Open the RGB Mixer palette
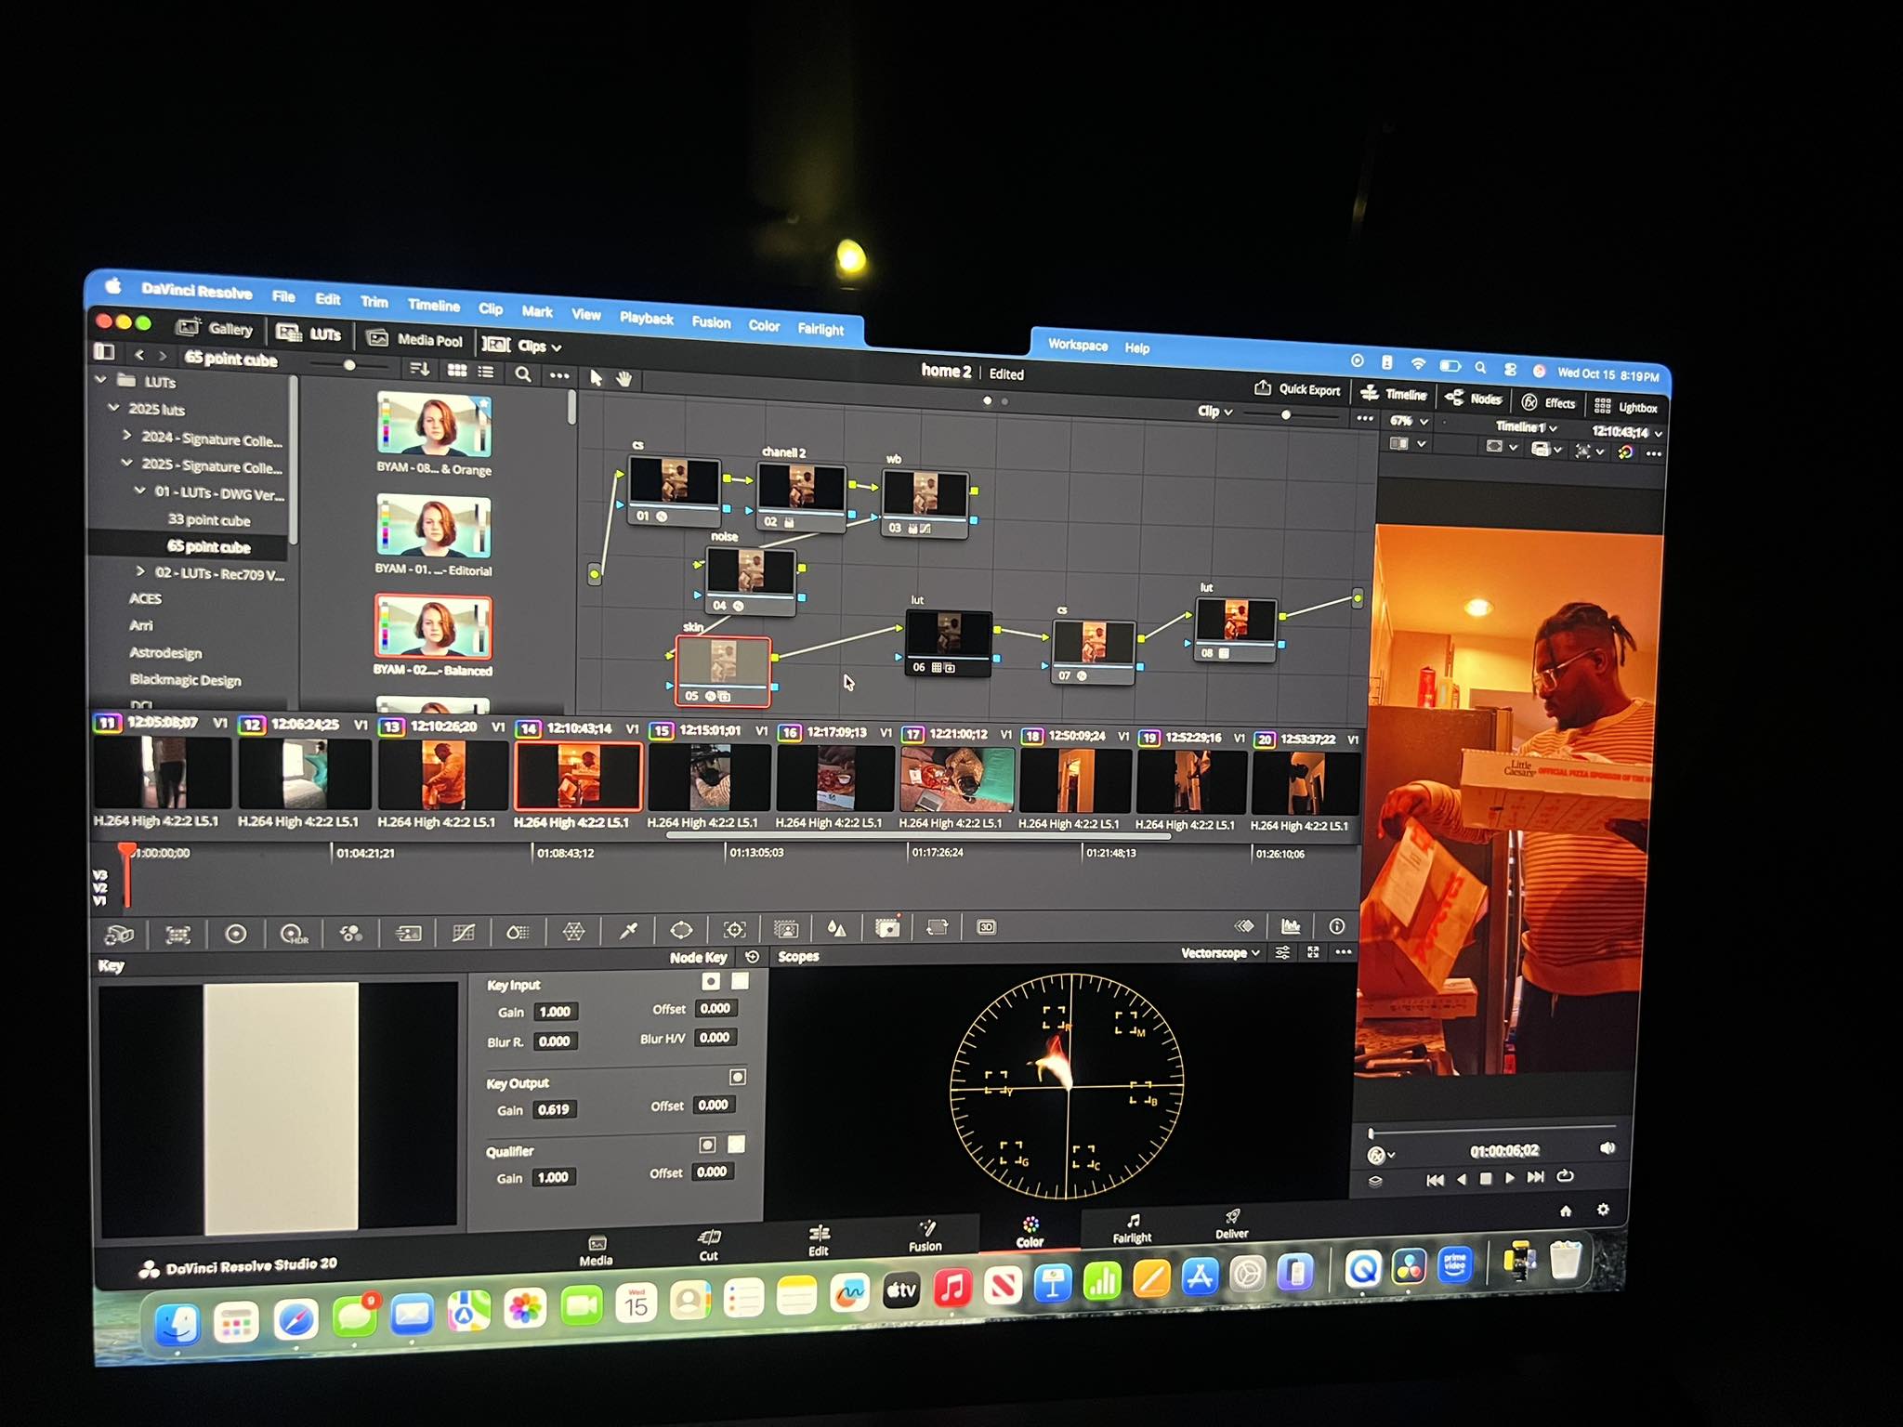 350,934
